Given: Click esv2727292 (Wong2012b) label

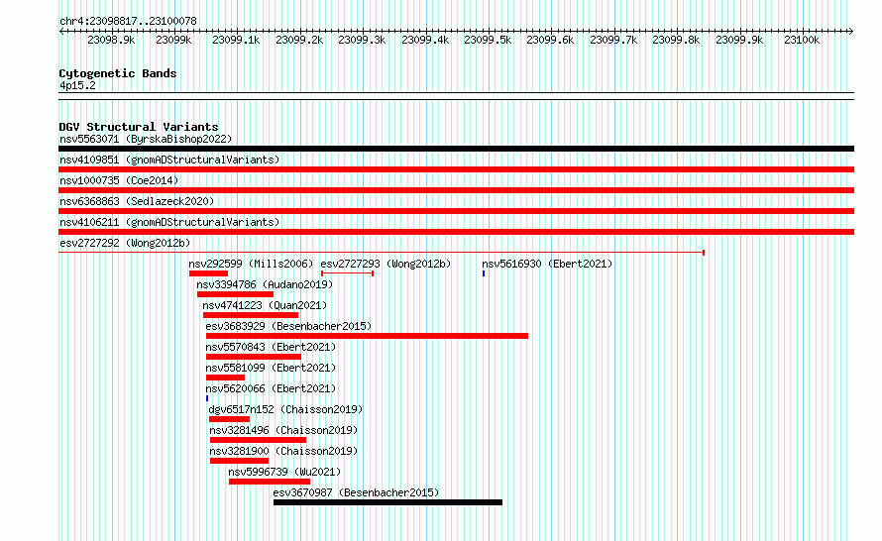Looking at the screenshot, I should 125,243.
